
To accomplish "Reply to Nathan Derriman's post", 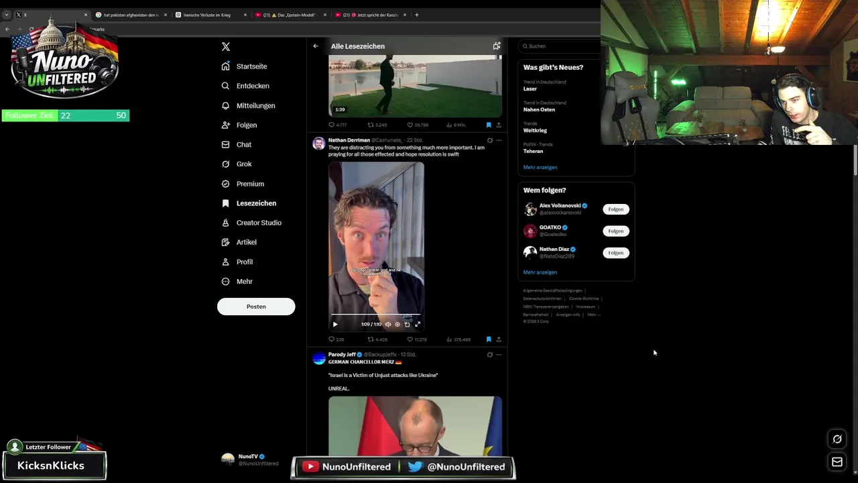I will pos(336,339).
